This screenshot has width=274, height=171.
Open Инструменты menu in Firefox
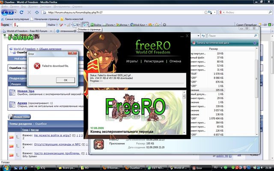62,6
